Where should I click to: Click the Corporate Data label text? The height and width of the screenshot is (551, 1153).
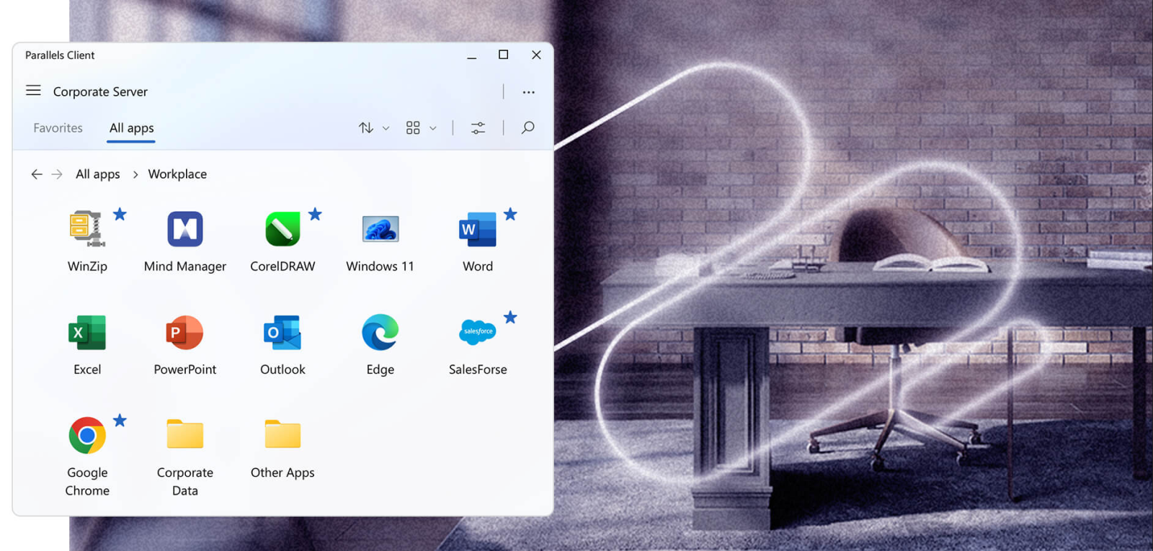(185, 481)
